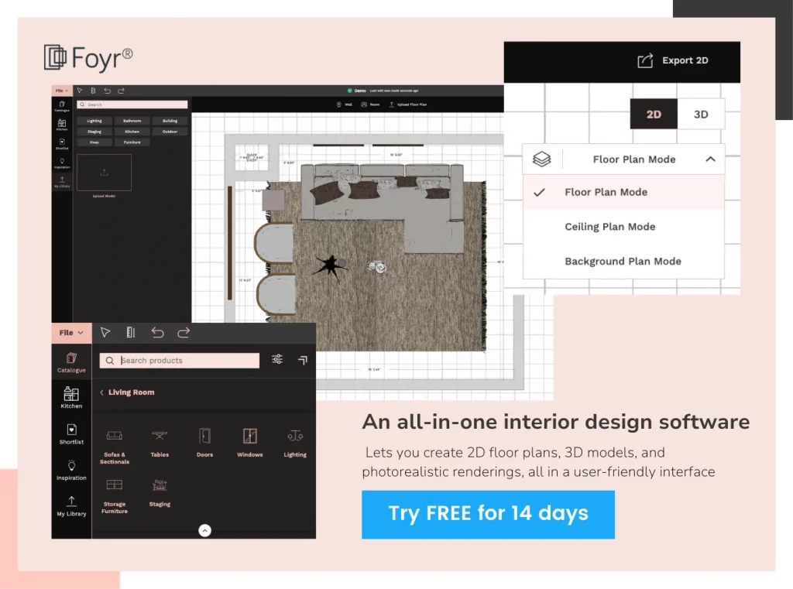The height and width of the screenshot is (589, 793).
Task: Go back from Living Room category
Action: click(101, 392)
